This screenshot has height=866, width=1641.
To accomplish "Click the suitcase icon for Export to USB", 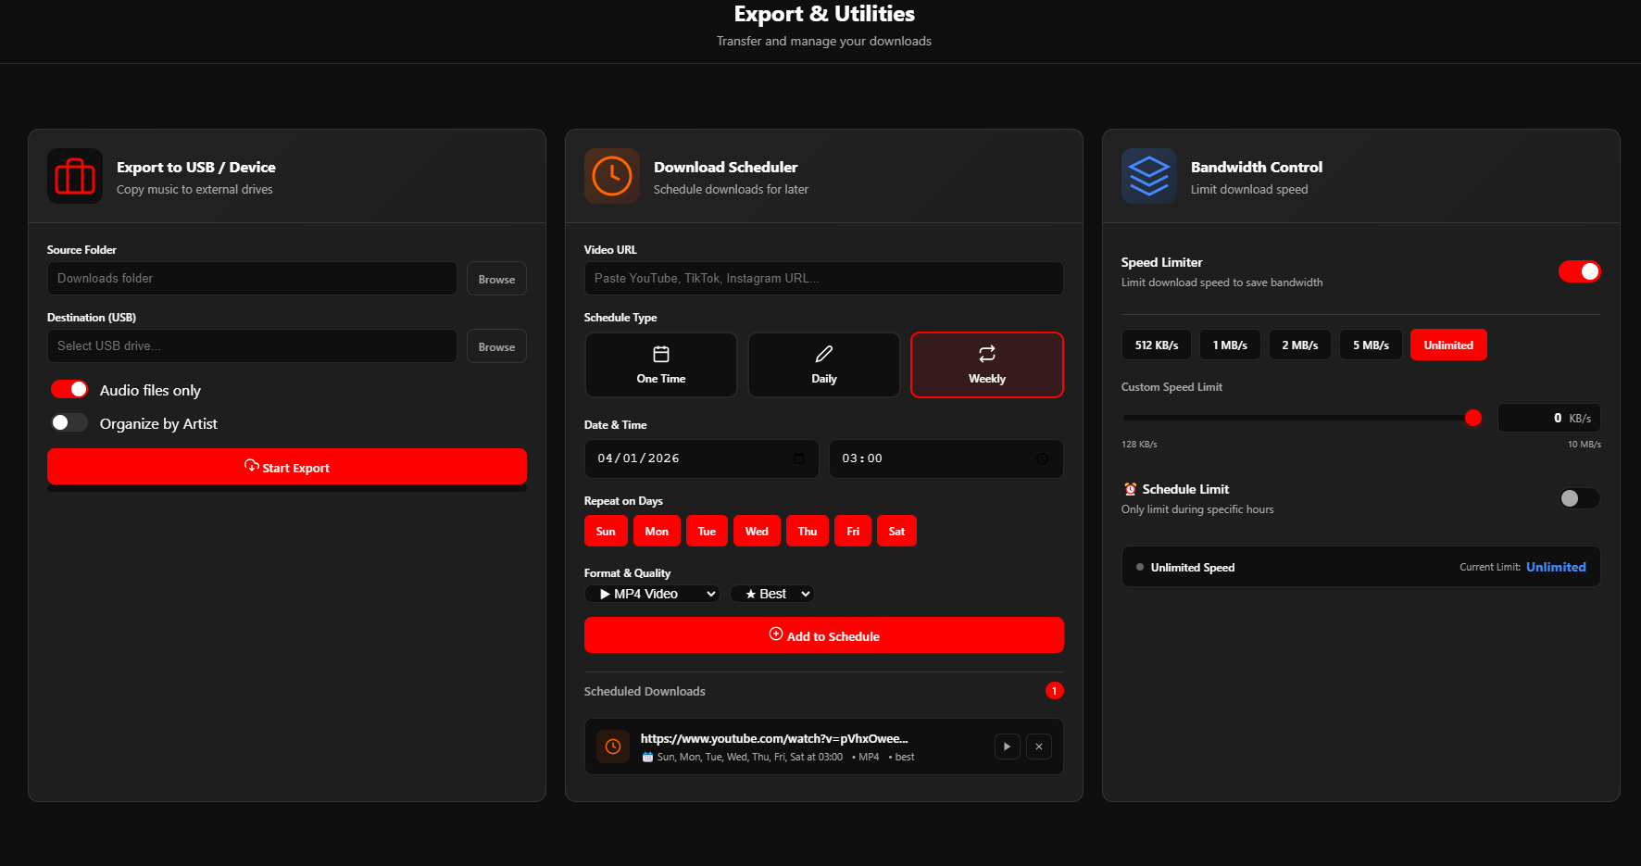I will click(75, 176).
